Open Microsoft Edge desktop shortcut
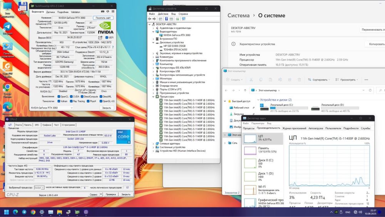This screenshot has width=385, height=217. (x=7, y=109)
